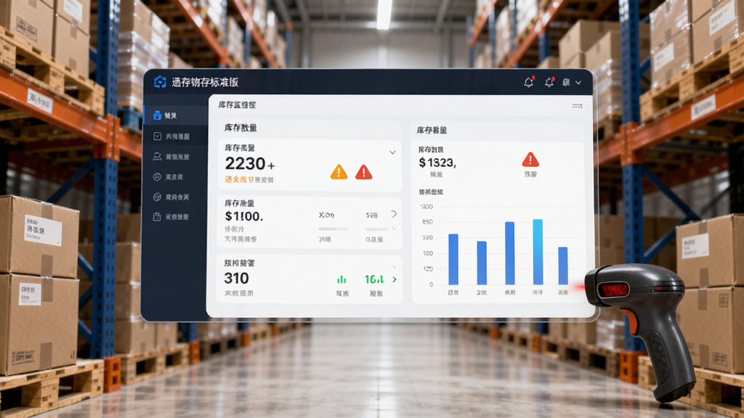The image size is (744, 418).
Task: Open the right chevron in the $1100 card
Action: (394, 214)
